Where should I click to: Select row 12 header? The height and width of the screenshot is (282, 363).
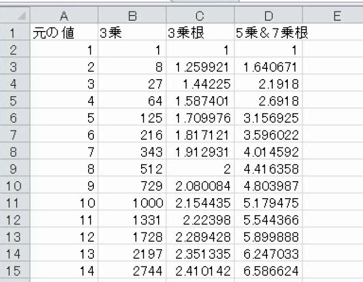pyautogui.click(x=15, y=219)
